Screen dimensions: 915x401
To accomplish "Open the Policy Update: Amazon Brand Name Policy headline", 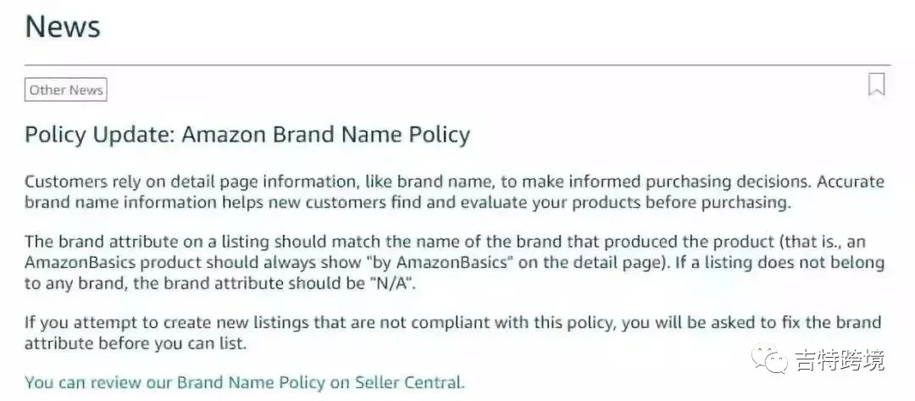I will (x=247, y=135).
